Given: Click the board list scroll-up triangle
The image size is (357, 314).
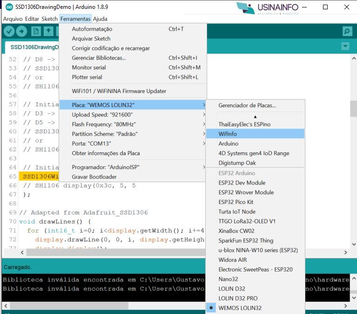Looking at the screenshot, I should coord(255,116).
